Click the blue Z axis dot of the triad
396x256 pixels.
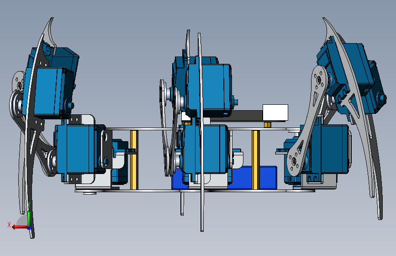tap(30, 227)
